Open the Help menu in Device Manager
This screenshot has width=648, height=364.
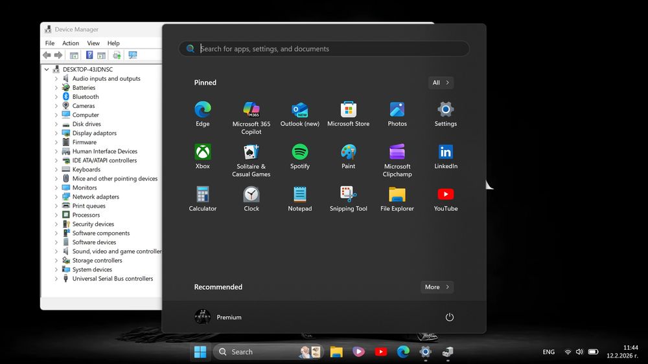coord(113,43)
